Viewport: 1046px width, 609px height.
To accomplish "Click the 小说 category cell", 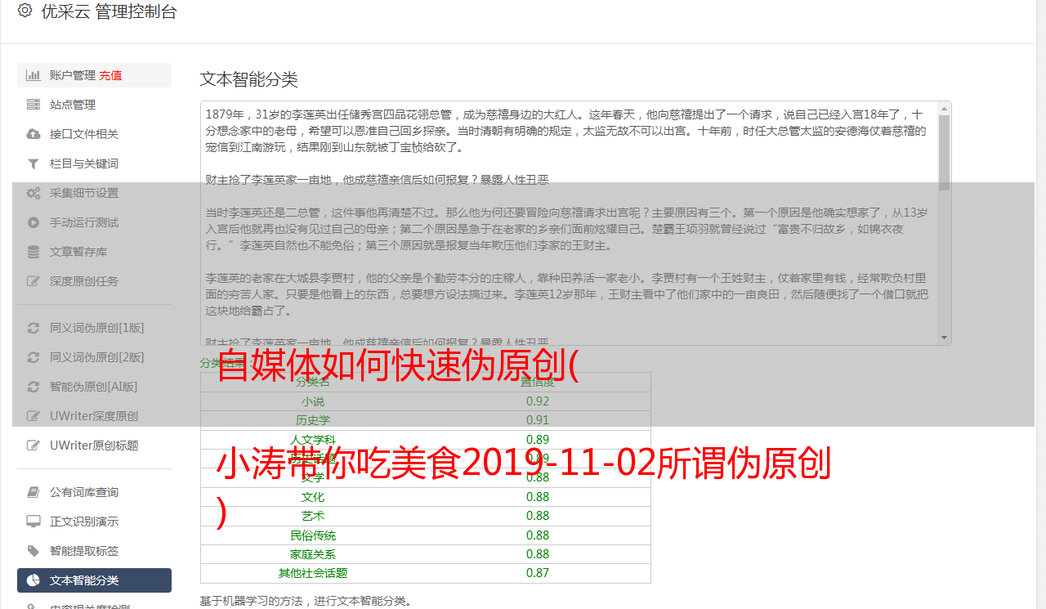I will point(313,401).
